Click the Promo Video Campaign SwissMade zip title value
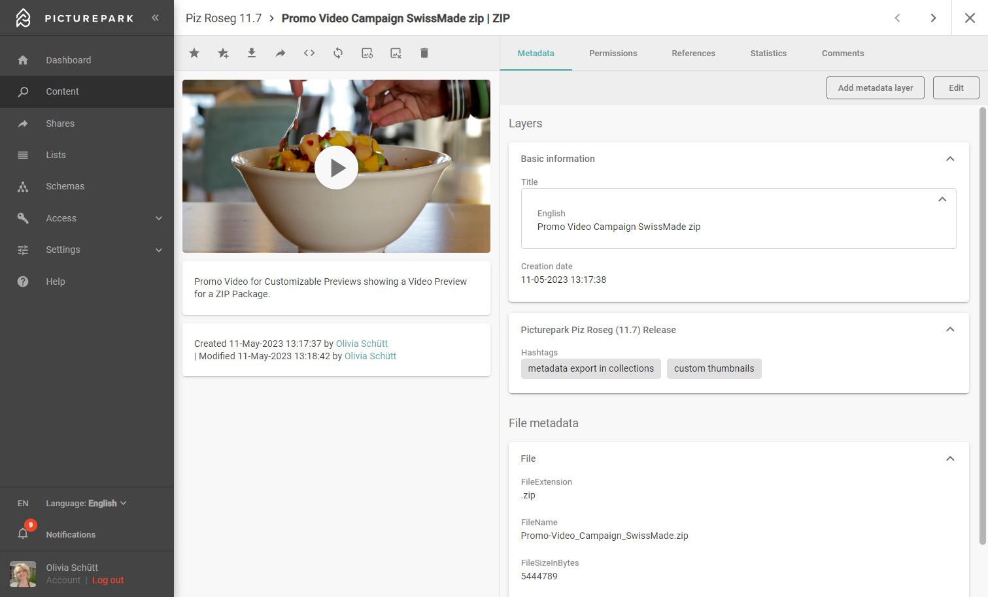 (x=619, y=227)
